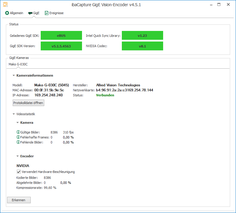Viewport: 236px width, 213px height.
Task: Click the Kompressionsrate value 99,60 %
Action: [x=50, y=188]
